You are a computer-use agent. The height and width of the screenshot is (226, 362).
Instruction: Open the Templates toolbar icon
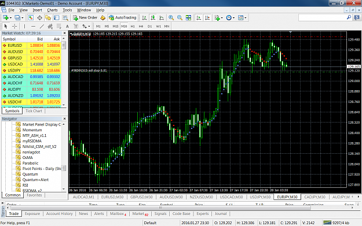[x=240, y=18]
